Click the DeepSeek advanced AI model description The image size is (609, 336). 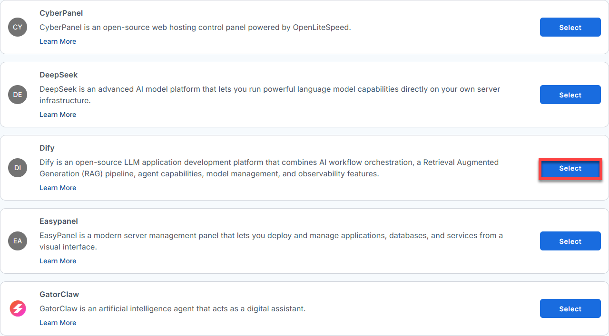pyautogui.click(x=270, y=95)
